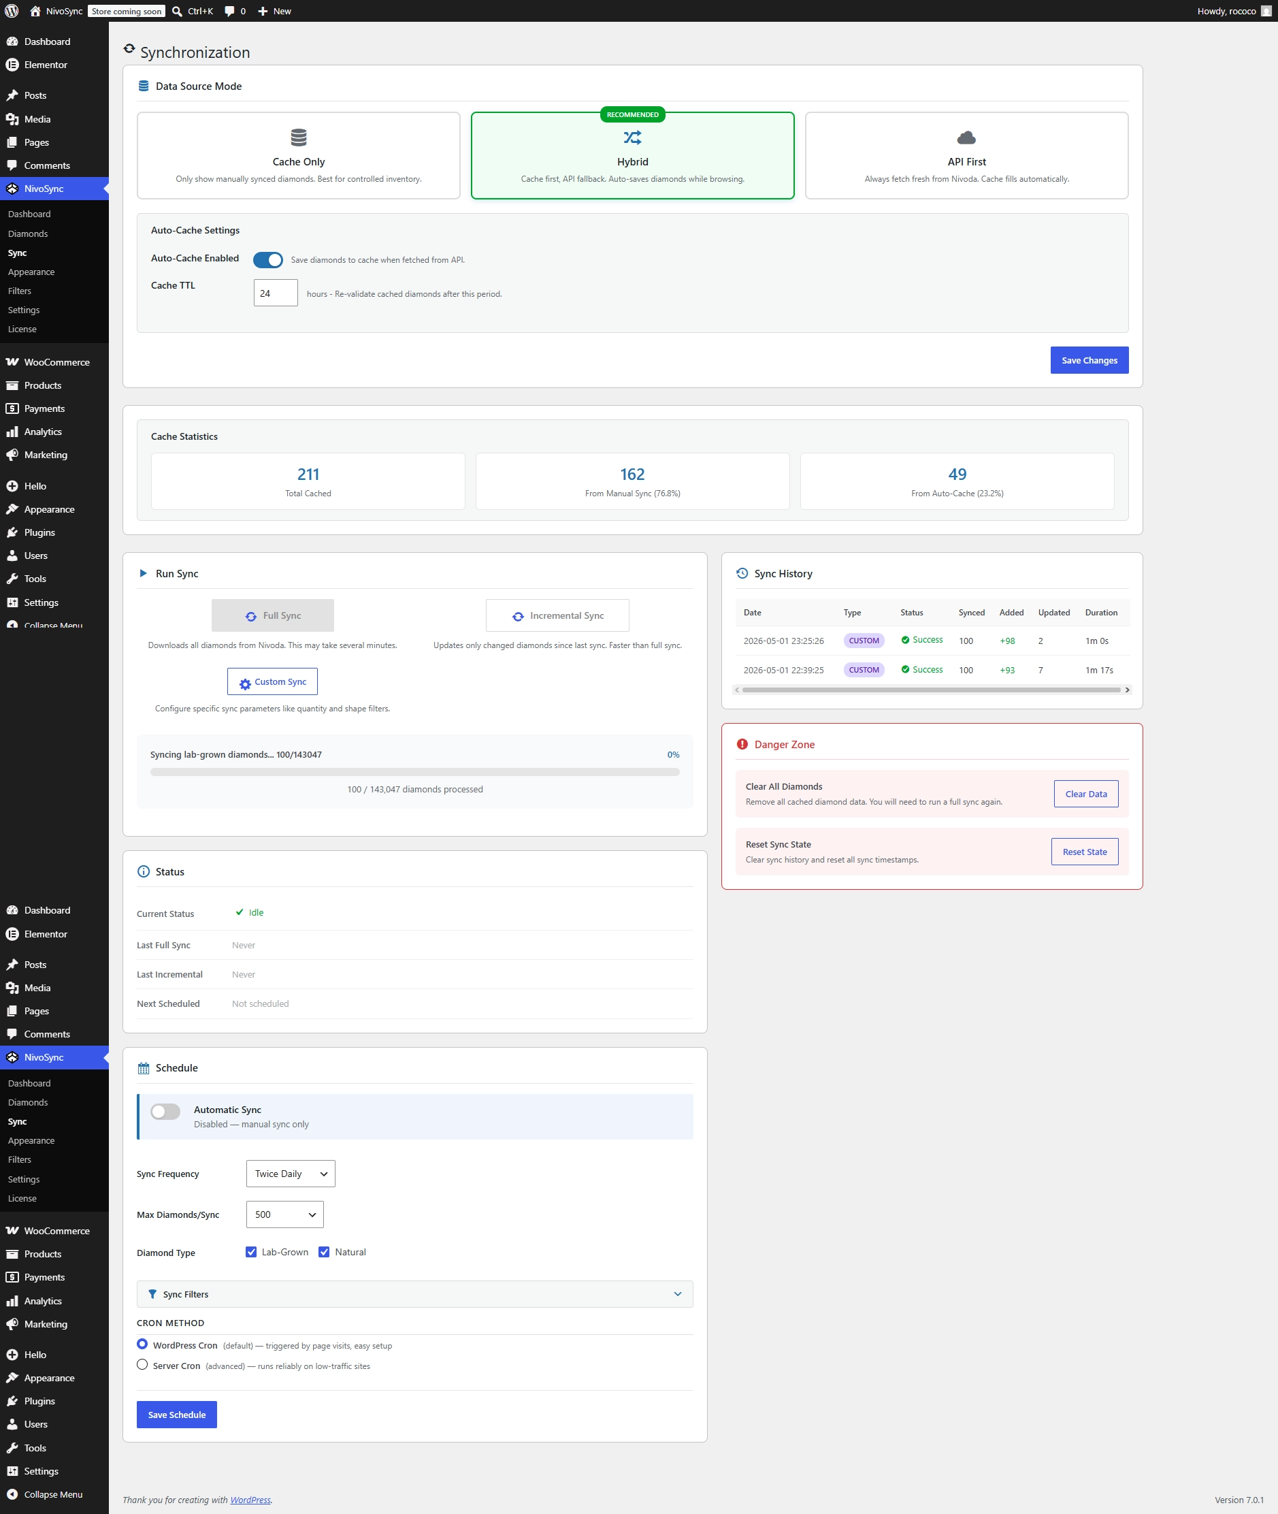Start a Full Sync

(272, 615)
